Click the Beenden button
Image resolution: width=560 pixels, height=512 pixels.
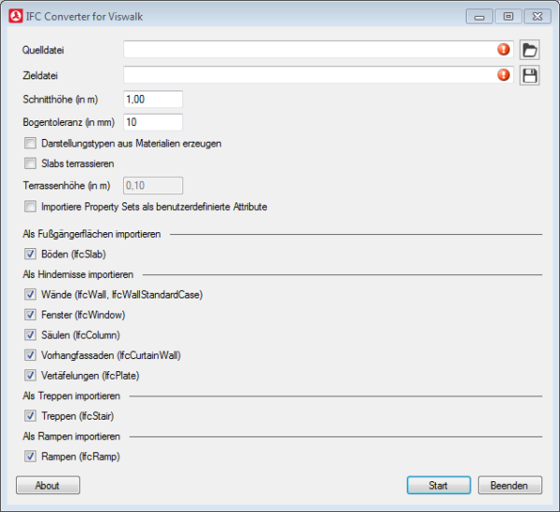(x=510, y=485)
